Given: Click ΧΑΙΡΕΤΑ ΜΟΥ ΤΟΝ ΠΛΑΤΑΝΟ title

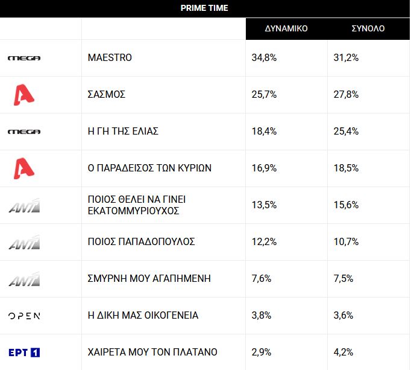Looking at the screenshot, I should click(x=152, y=352).
